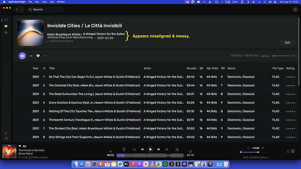The width and height of the screenshot is (301, 169).
Task: Sort tracks by the Year column
Action: (35, 68)
